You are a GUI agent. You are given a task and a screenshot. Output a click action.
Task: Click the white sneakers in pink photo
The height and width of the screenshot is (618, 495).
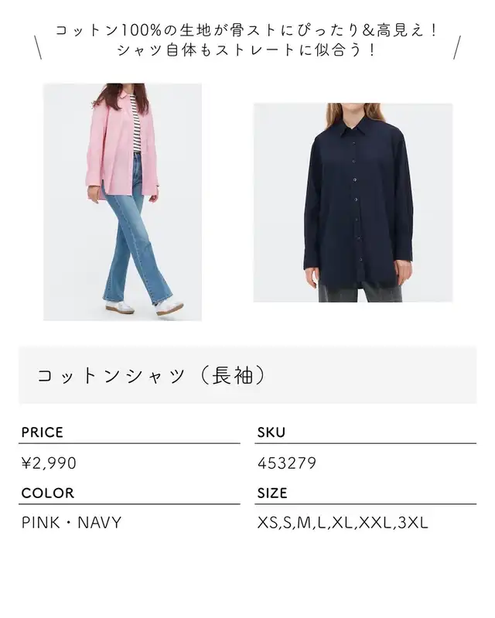click(144, 306)
